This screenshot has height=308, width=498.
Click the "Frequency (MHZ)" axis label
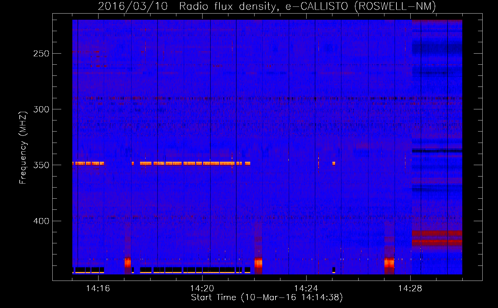coord(23,148)
